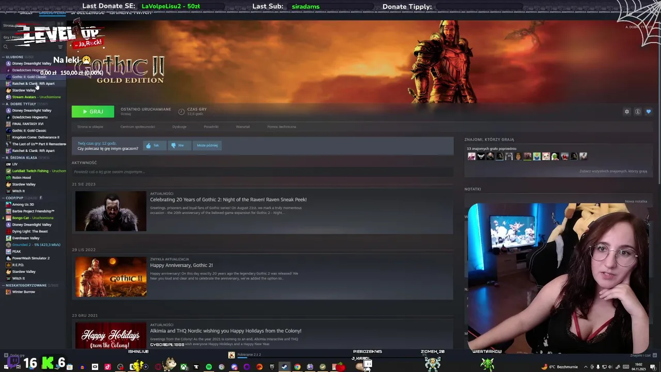Select Kingdom Come: Deliverance II entry
The width and height of the screenshot is (661, 372).
coord(32,137)
